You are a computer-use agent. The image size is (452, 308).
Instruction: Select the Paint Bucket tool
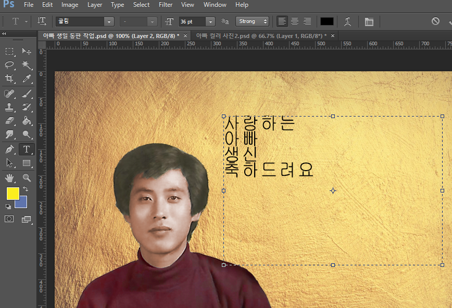(x=27, y=121)
